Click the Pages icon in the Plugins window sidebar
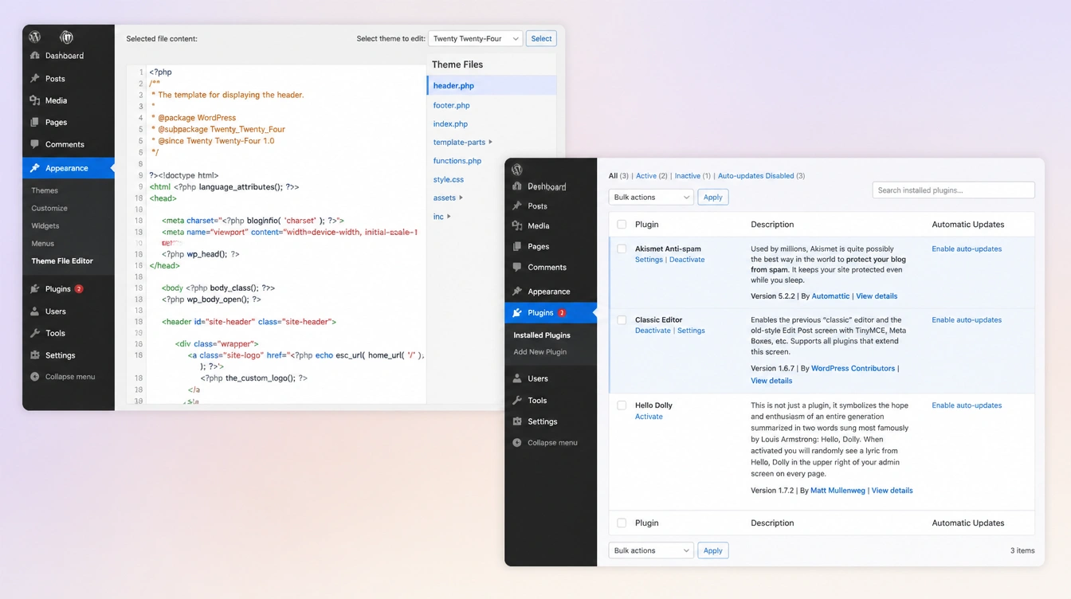This screenshot has width=1071, height=599. 517,247
